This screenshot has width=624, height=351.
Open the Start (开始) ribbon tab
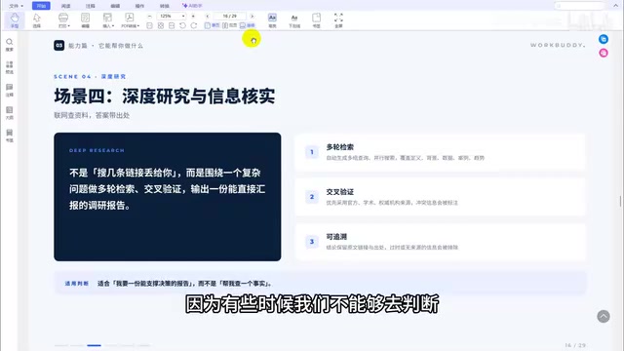pyautogui.click(x=41, y=6)
